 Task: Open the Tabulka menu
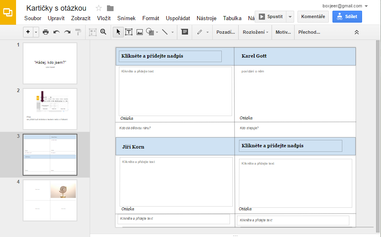(x=232, y=18)
